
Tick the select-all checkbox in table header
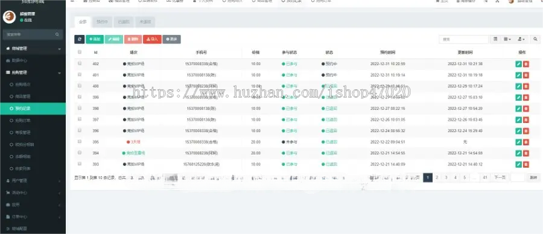coord(80,52)
